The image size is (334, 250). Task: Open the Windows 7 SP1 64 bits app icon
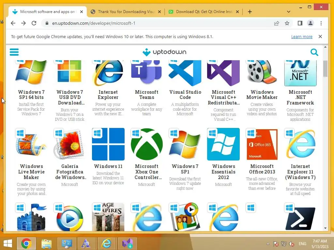[x=31, y=73]
